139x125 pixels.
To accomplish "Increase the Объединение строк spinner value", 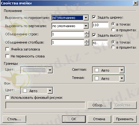I will click(x=87, y=33).
